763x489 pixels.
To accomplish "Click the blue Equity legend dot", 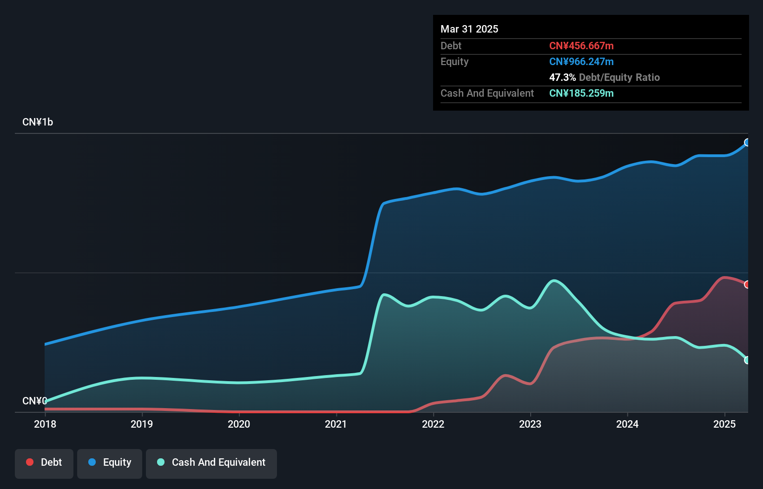I will pos(92,462).
